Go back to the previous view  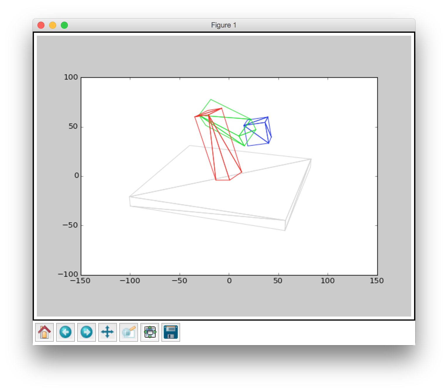click(x=66, y=332)
